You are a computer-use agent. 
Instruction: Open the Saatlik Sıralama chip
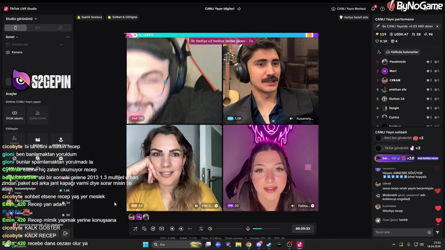(x=90, y=17)
